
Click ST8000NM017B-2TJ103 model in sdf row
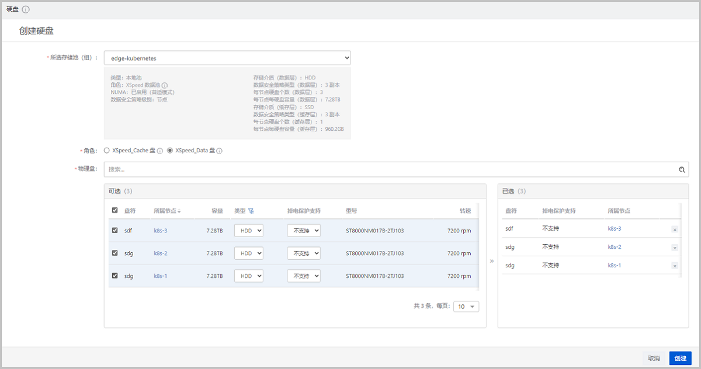pyautogui.click(x=374, y=231)
